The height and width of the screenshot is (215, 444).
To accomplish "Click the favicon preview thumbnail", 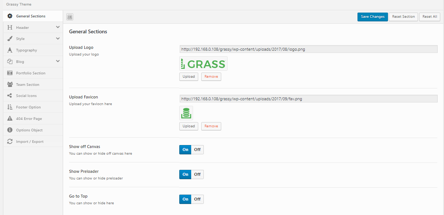I will (x=186, y=113).
